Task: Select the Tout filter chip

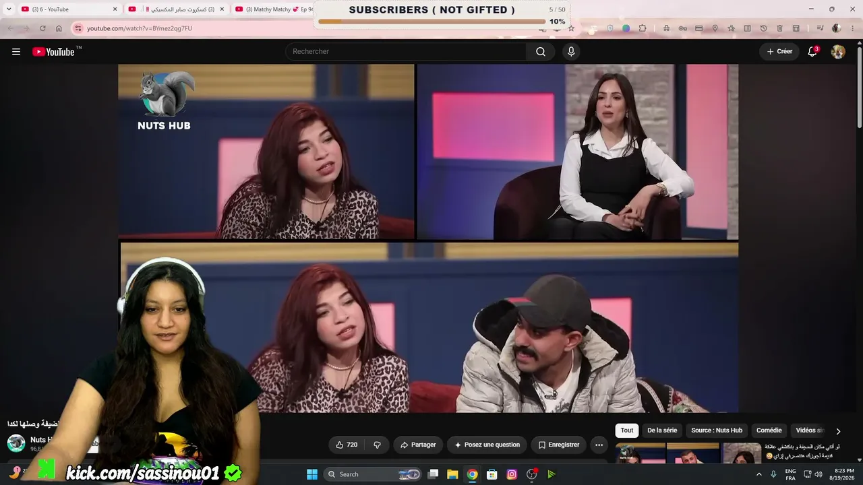Action: (x=627, y=430)
